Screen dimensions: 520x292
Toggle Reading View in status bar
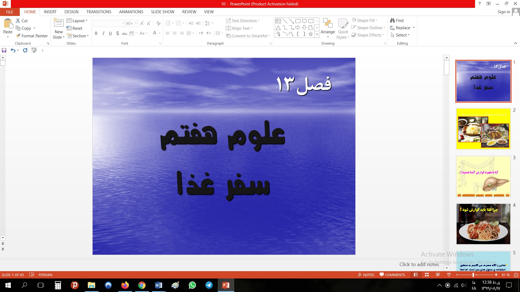click(x=438, y=275)
